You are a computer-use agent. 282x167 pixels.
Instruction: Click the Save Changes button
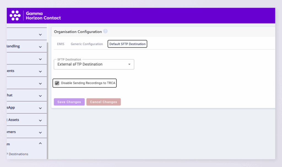click(x=69, y=102)
